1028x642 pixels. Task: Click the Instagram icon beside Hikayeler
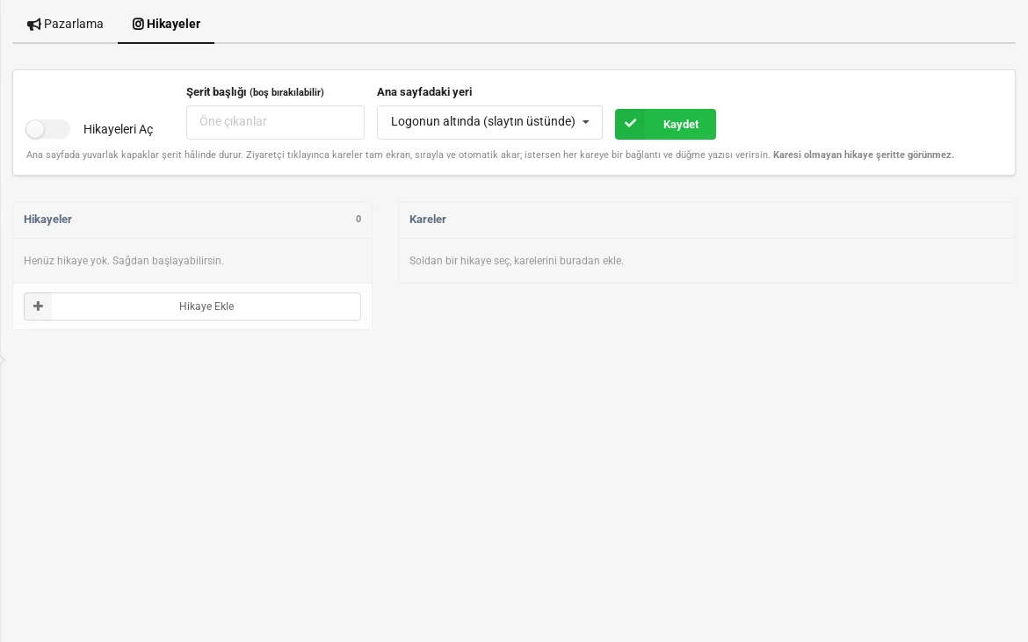(138, 25)
